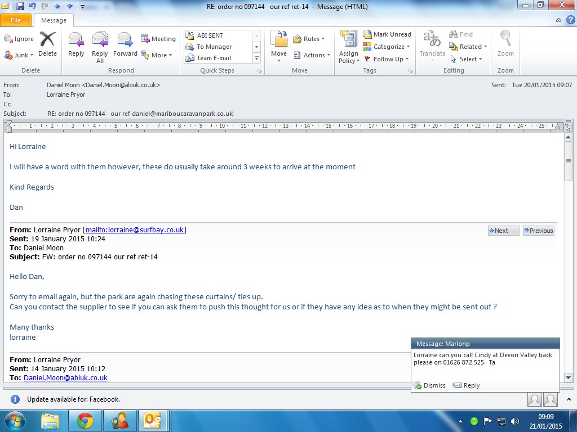This screenshot has width=577, height=432.
Task: Expand the Quick Steps gallery
Action: [x=257, y=58]
